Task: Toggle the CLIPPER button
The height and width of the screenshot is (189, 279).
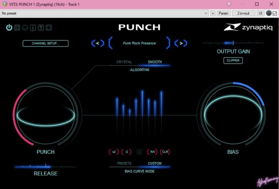Action: 233,60
